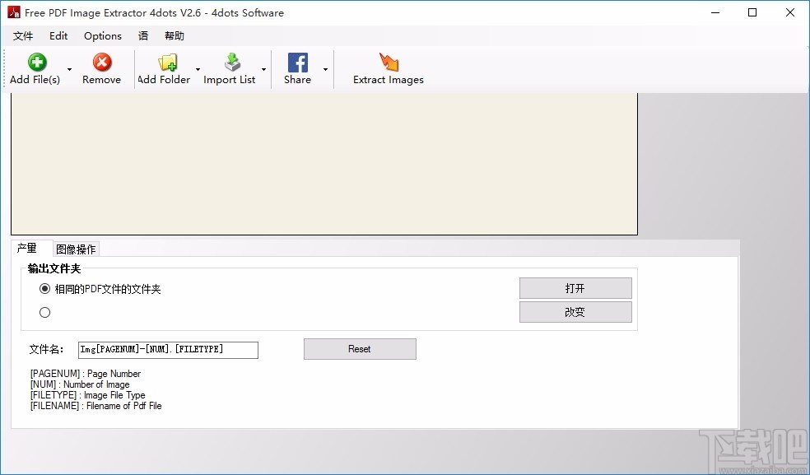Open the Share dropdown arrow
810x475 pixels.
(x=324, y=70)
